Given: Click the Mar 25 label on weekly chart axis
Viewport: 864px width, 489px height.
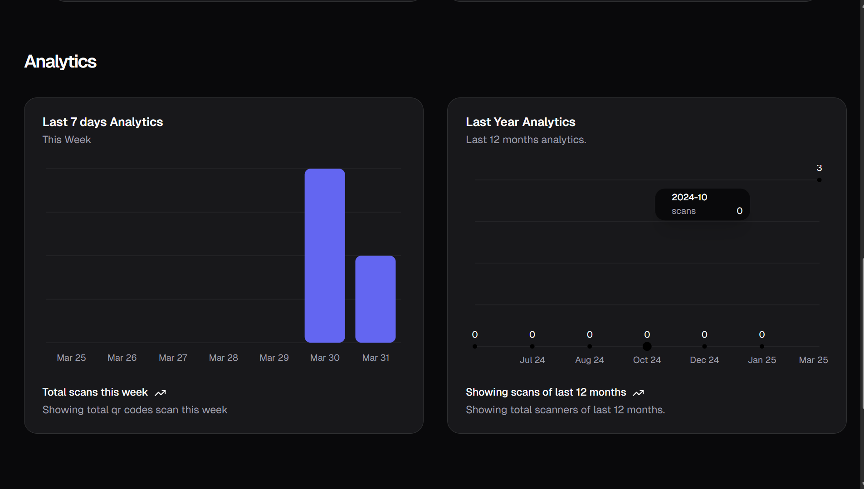Looking at the screenshot, I should pyautogui.click(x=71, y=358).
